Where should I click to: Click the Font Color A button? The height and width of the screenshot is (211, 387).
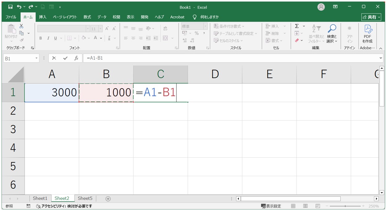[x=96, y=38]
